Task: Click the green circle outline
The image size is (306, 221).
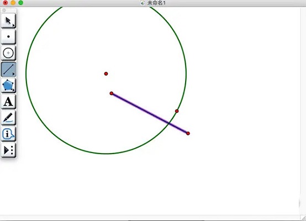Action: click(26, 74)
